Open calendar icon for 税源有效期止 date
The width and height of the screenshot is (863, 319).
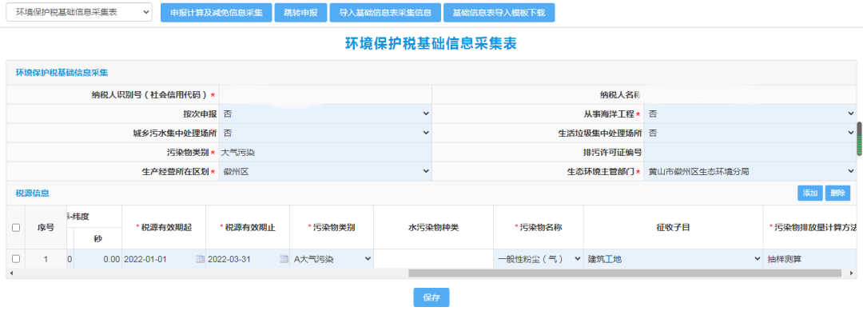click(x=284, y=259)
